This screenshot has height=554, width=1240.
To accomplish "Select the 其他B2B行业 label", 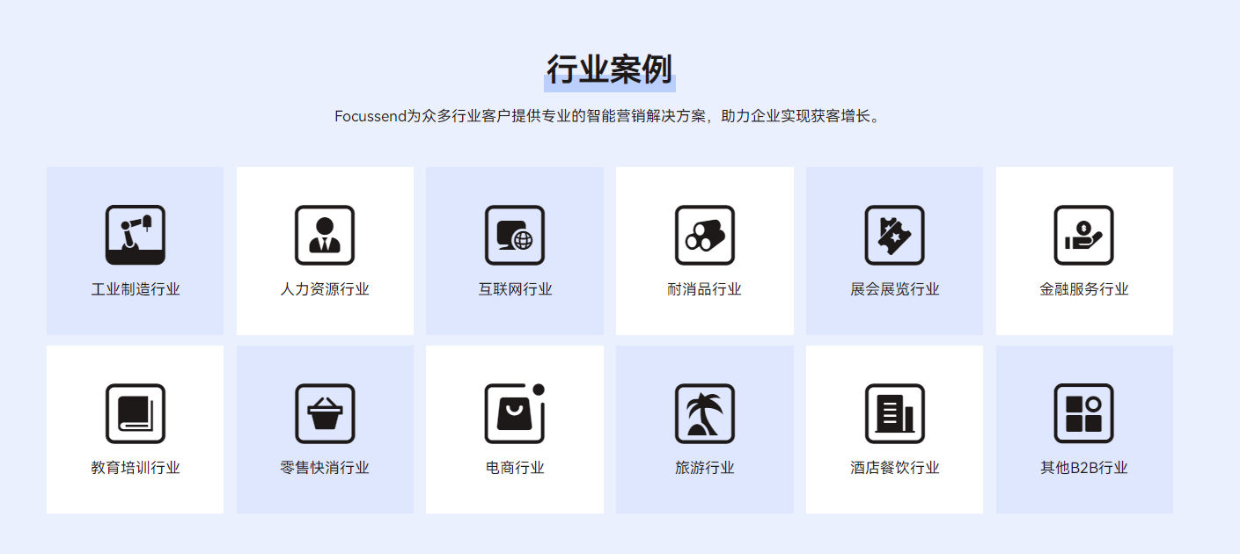I will 1084,468.
